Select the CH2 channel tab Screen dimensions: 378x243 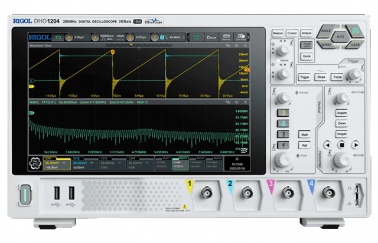click(84, 163)
